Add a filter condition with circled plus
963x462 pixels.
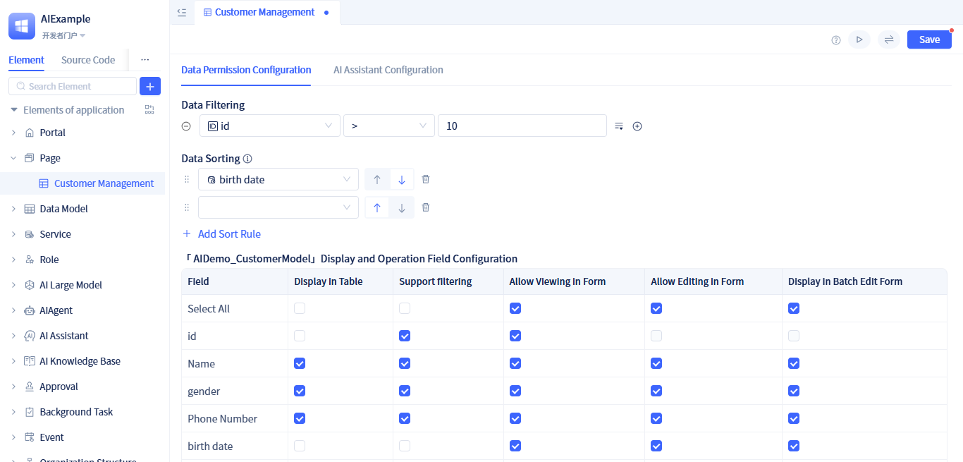(x=637, y=126)
